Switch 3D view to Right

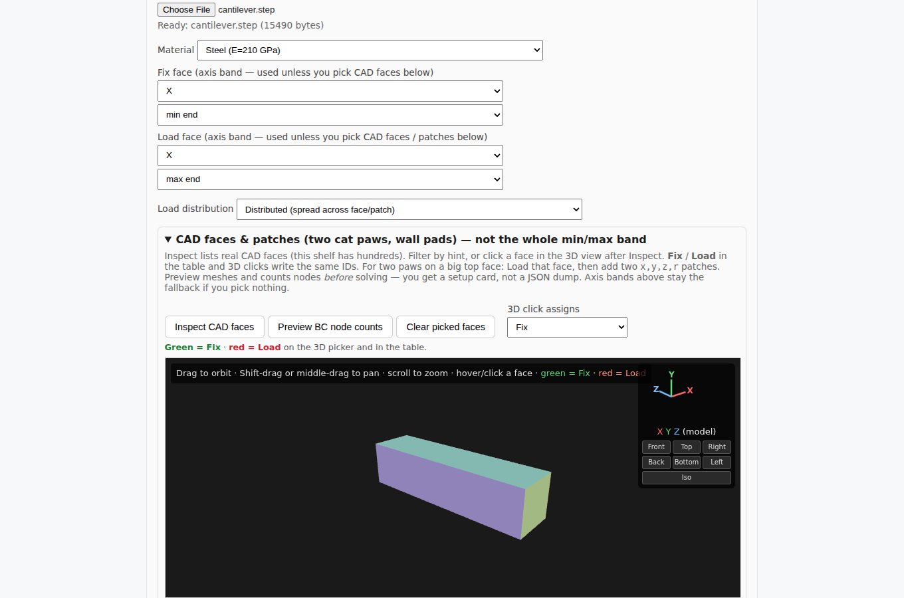(x=717, y=447)
